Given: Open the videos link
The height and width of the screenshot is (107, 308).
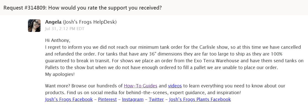Looking at the screenshot, I should click(175, 86).
